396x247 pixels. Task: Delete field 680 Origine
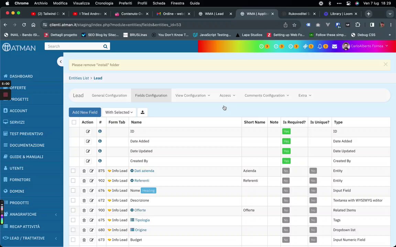84,230
